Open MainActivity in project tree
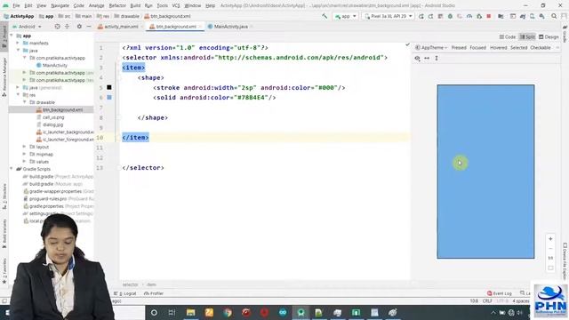Screen dimensions: 569x320 pyautogui.click(x=55, y=65)
